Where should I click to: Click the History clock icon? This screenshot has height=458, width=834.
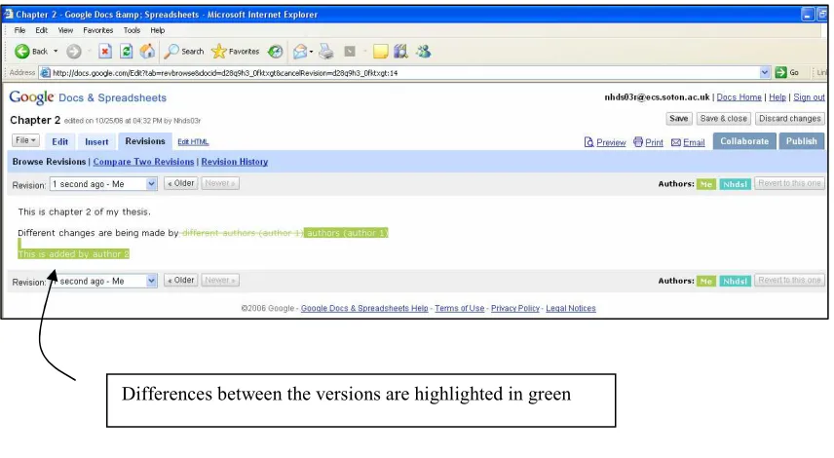[x=275, y=51]
